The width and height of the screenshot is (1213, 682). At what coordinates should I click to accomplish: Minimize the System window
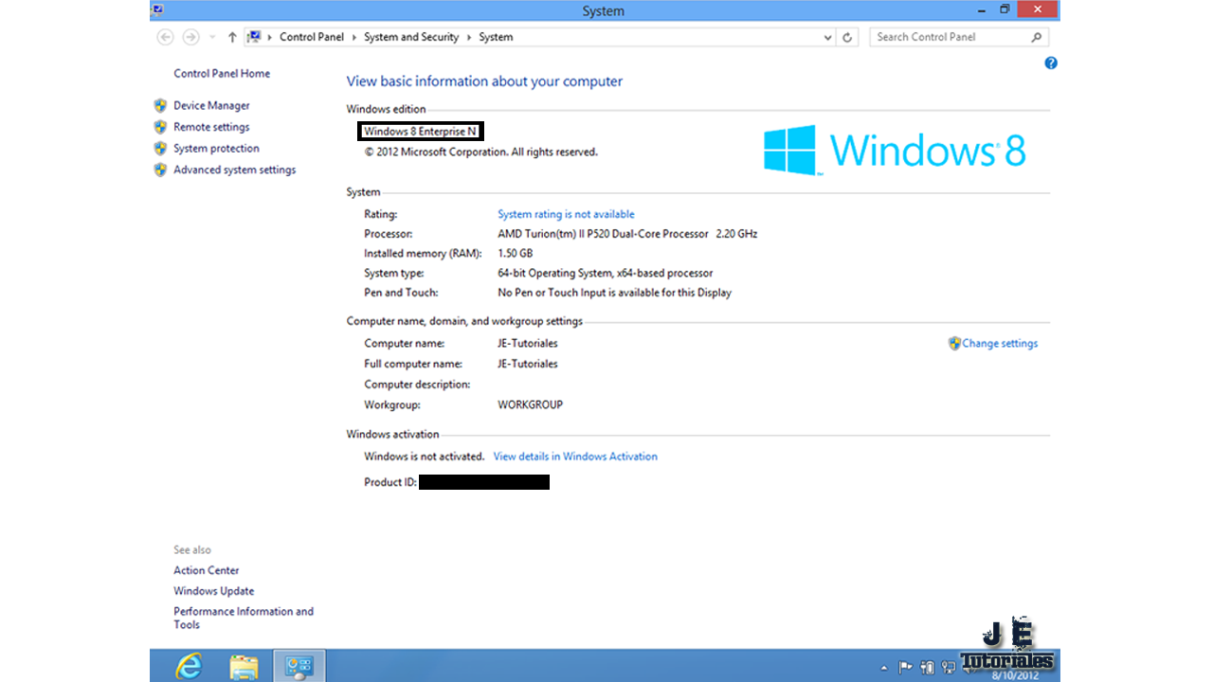982,9
